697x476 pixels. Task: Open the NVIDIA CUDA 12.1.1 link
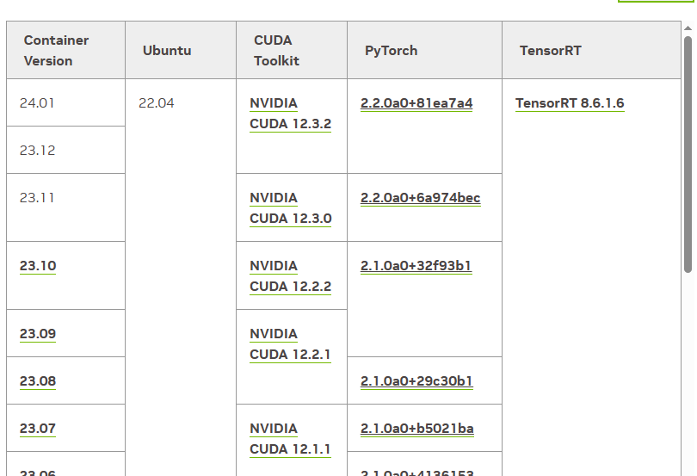(x=290, y=439)
